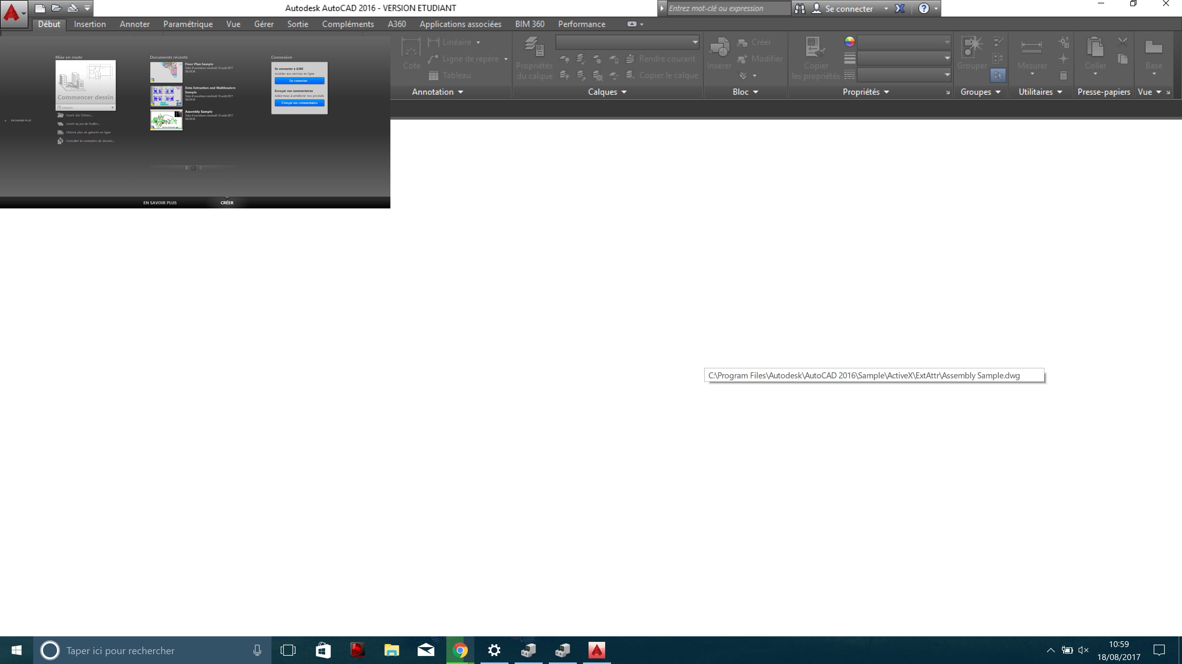1182x664 pixels.
Task: Expand the Propriétés panel
Action: 865,92
